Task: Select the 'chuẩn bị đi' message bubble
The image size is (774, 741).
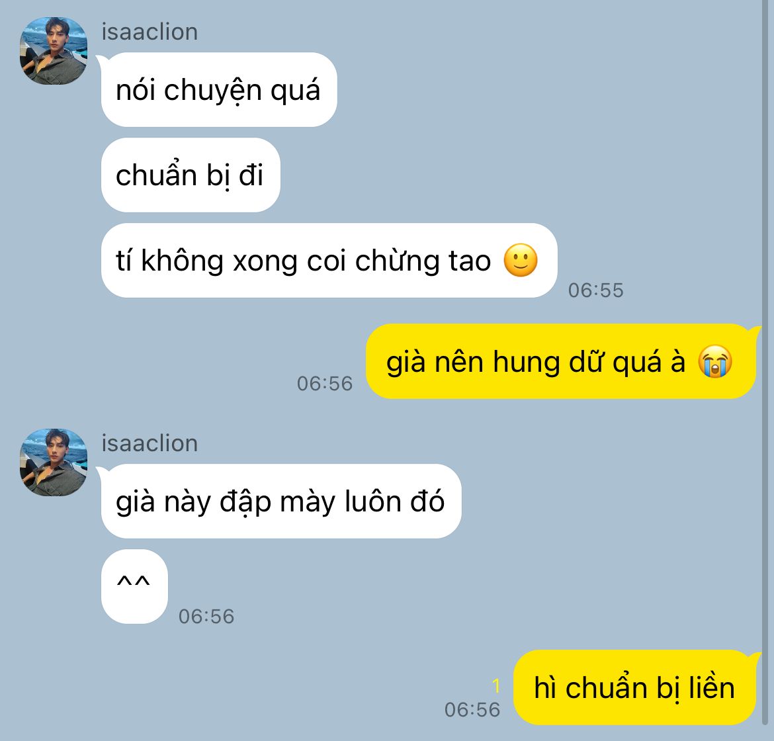Action: click(191, 175)
